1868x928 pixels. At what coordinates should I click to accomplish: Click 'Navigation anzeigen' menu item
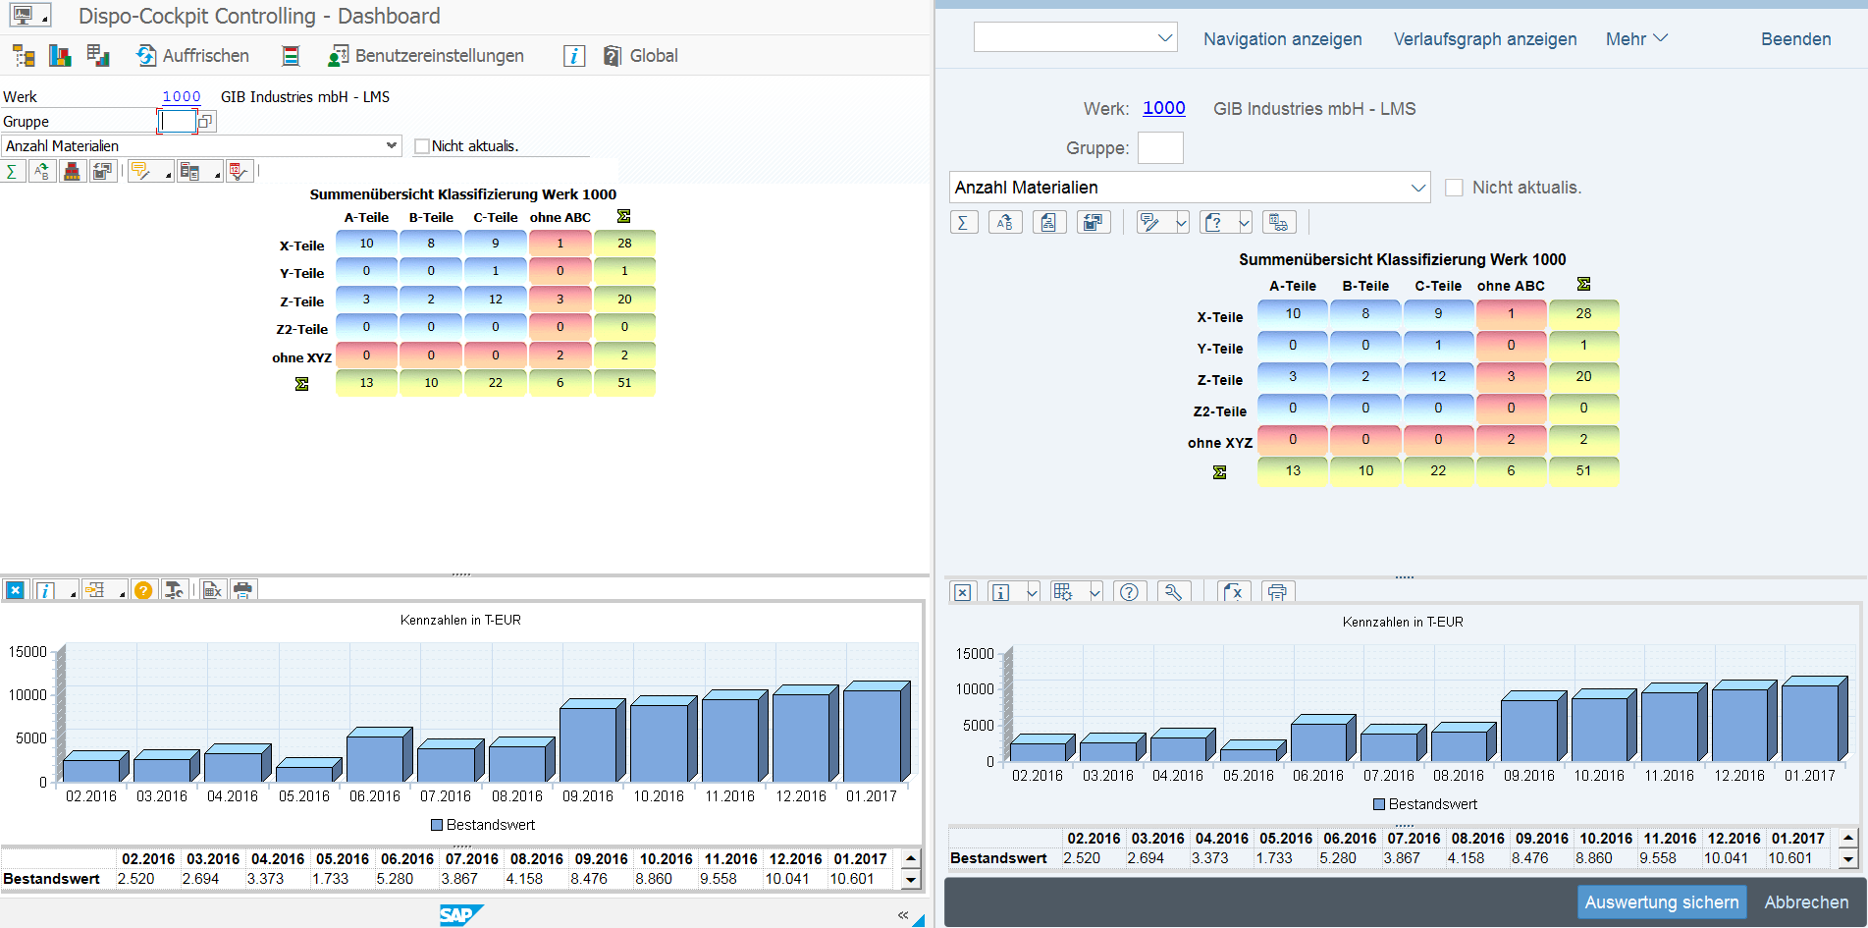(x=1282, y=39)
